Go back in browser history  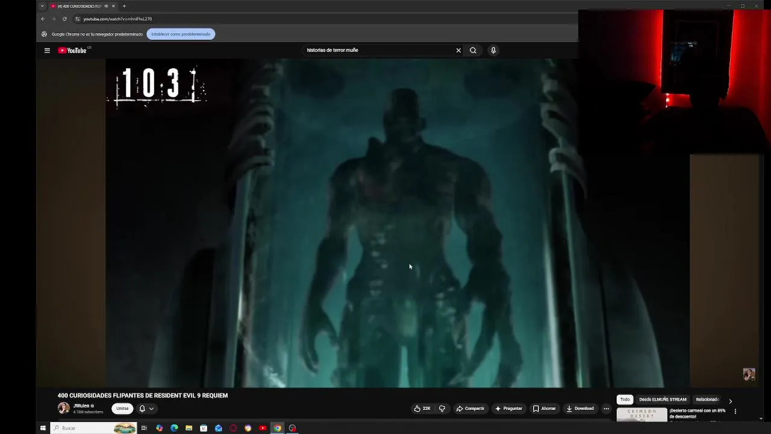[x=43, y=19]
